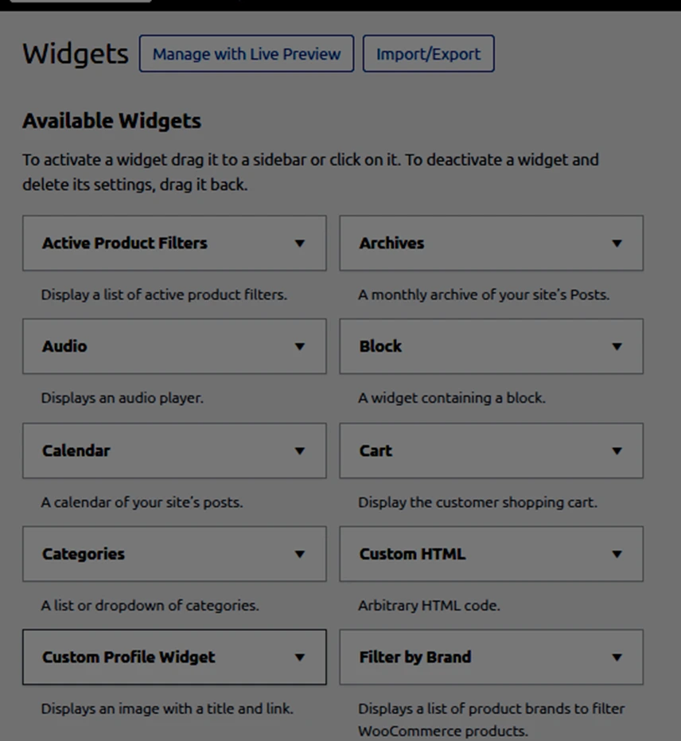
Task: Expand the Custom HTML widget
Action: pyautogui.click(x=617, y=554)
